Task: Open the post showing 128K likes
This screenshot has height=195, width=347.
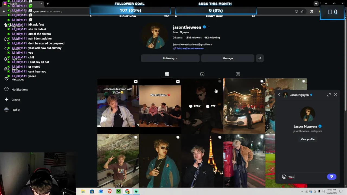Action: (x=202, y=106)
